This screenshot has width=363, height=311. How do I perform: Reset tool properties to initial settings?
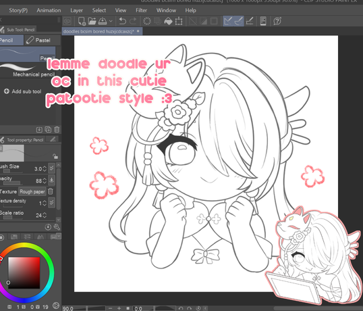tap(48, 226)
